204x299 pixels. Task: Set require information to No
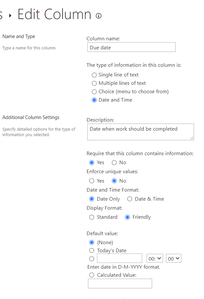pyautogui.click(x=114, y=163)
